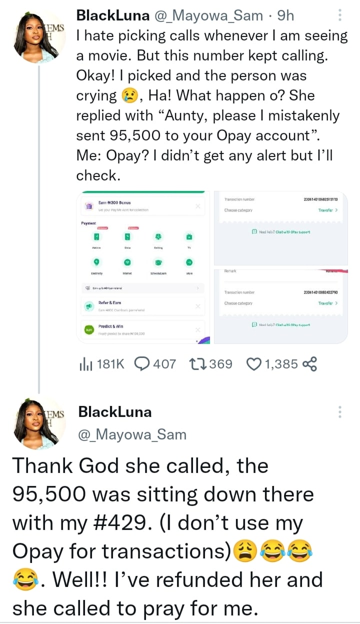
Task: Select the Electricity payment icon
Action: click(97, 262)
